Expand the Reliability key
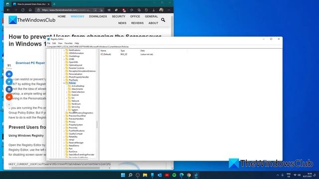319x179 pixels. (x=64, y=137)
